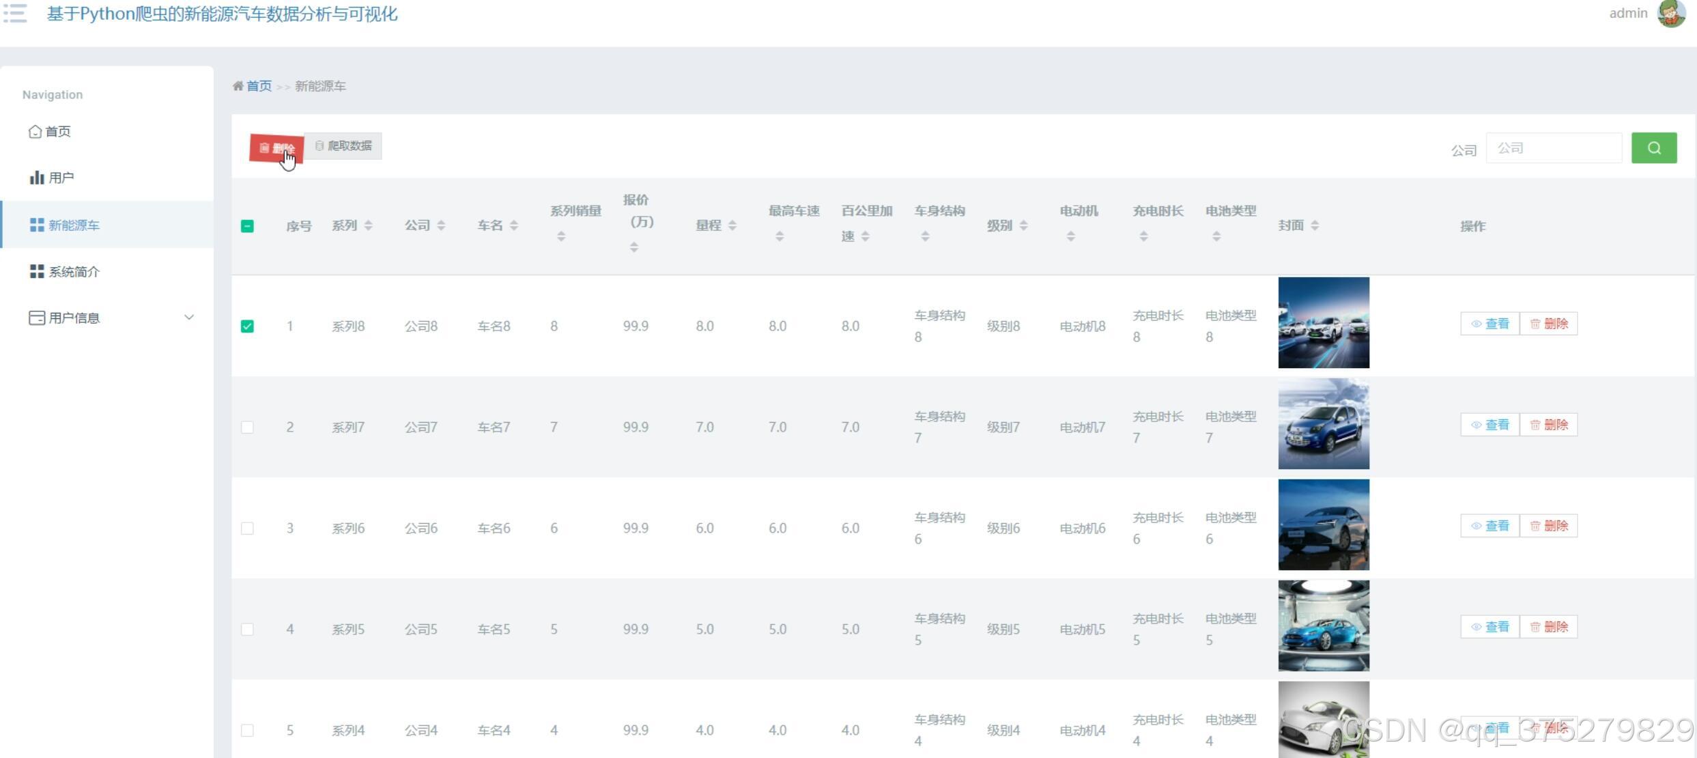Open 用户 in the sidebar navigation
This screenshot has height=758, width=1697.
click(60, 178)
